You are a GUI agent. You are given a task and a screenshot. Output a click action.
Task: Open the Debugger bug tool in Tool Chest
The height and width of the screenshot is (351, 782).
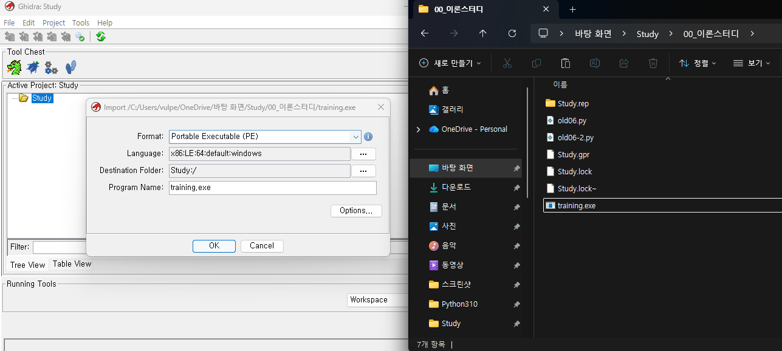point(32,67)
